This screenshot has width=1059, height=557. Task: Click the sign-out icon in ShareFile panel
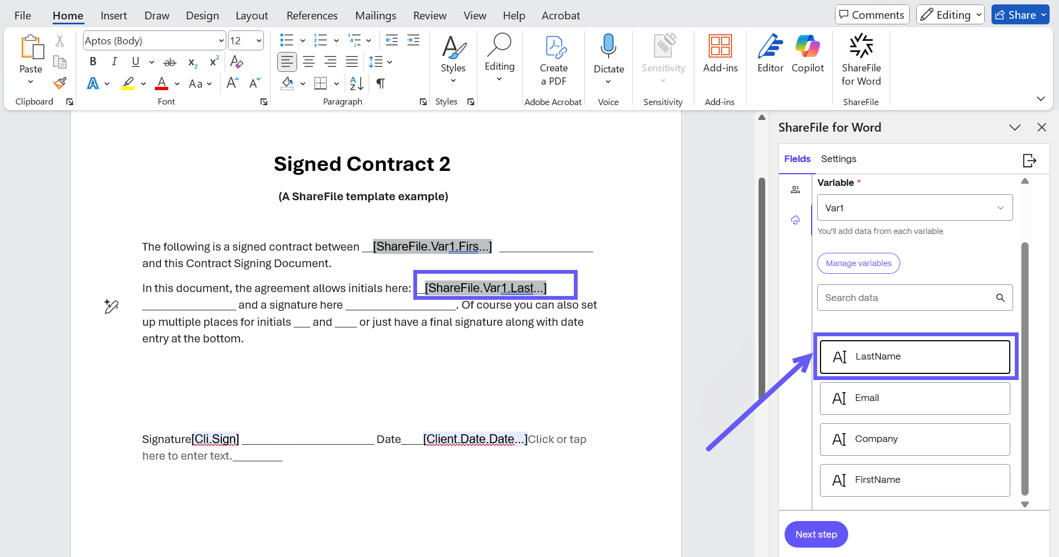pyautogui.click(x=1029, y=160)
